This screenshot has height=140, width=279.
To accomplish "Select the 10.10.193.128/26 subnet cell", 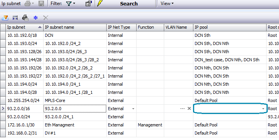I will coord(25,52).
